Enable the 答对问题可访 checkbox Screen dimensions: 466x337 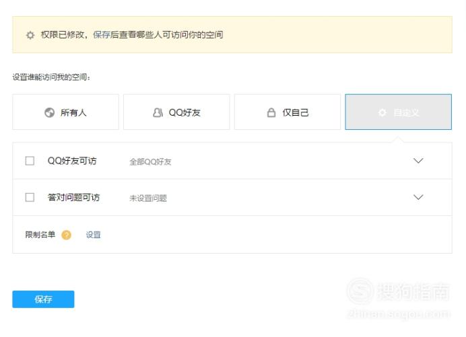pos(30,198)
